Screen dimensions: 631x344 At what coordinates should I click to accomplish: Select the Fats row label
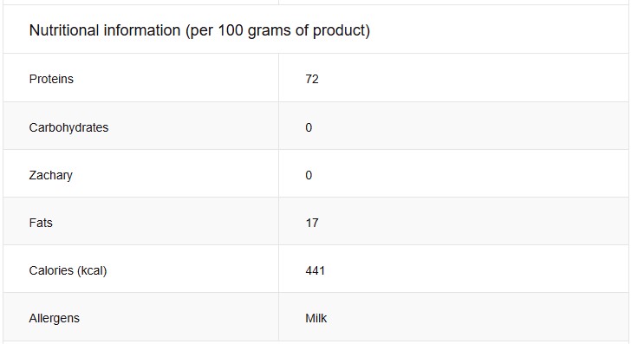[41, 223]
